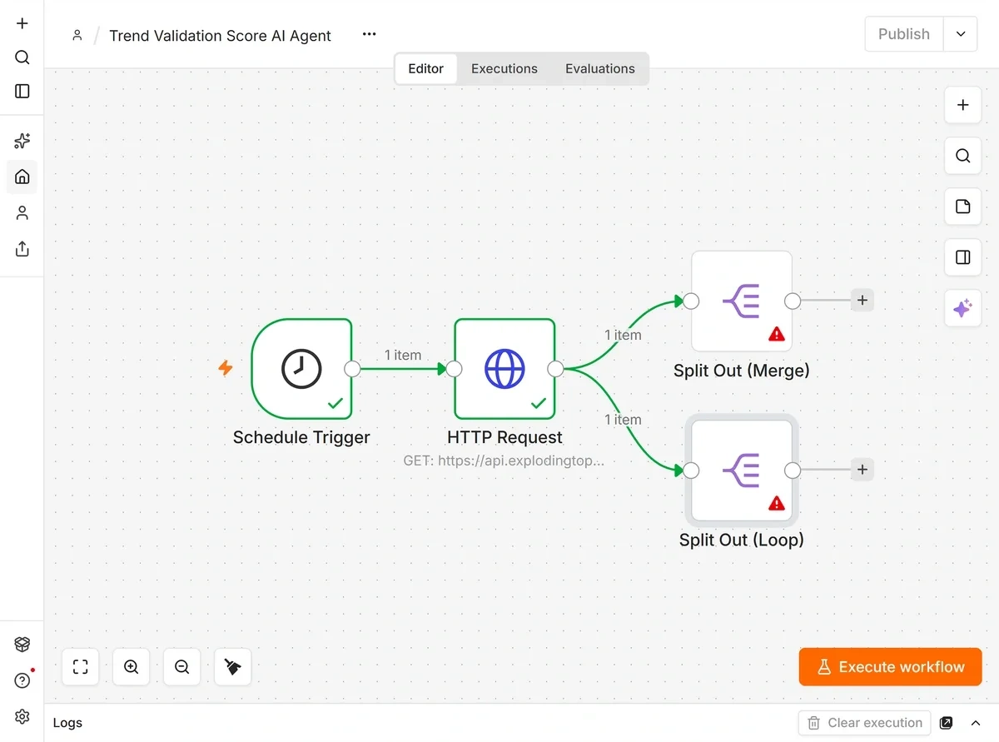Select the HTTP Request globe node
Viewport: 999px width, 742px height.
coord(504,368)
